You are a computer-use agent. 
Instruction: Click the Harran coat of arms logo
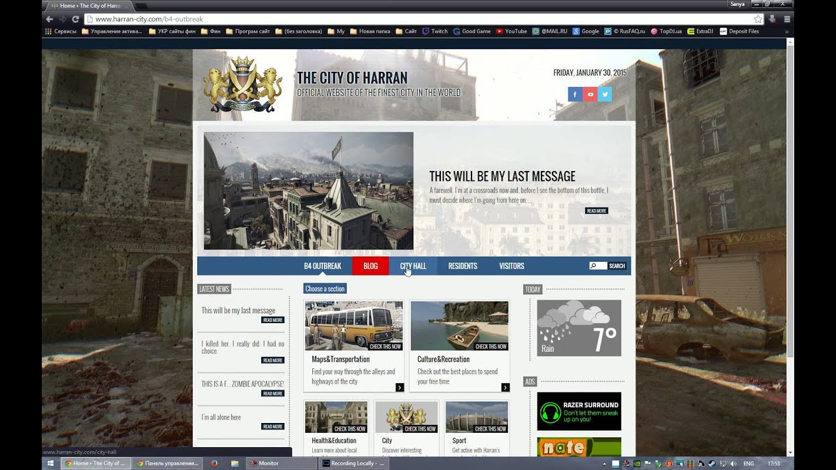[243, 85]
